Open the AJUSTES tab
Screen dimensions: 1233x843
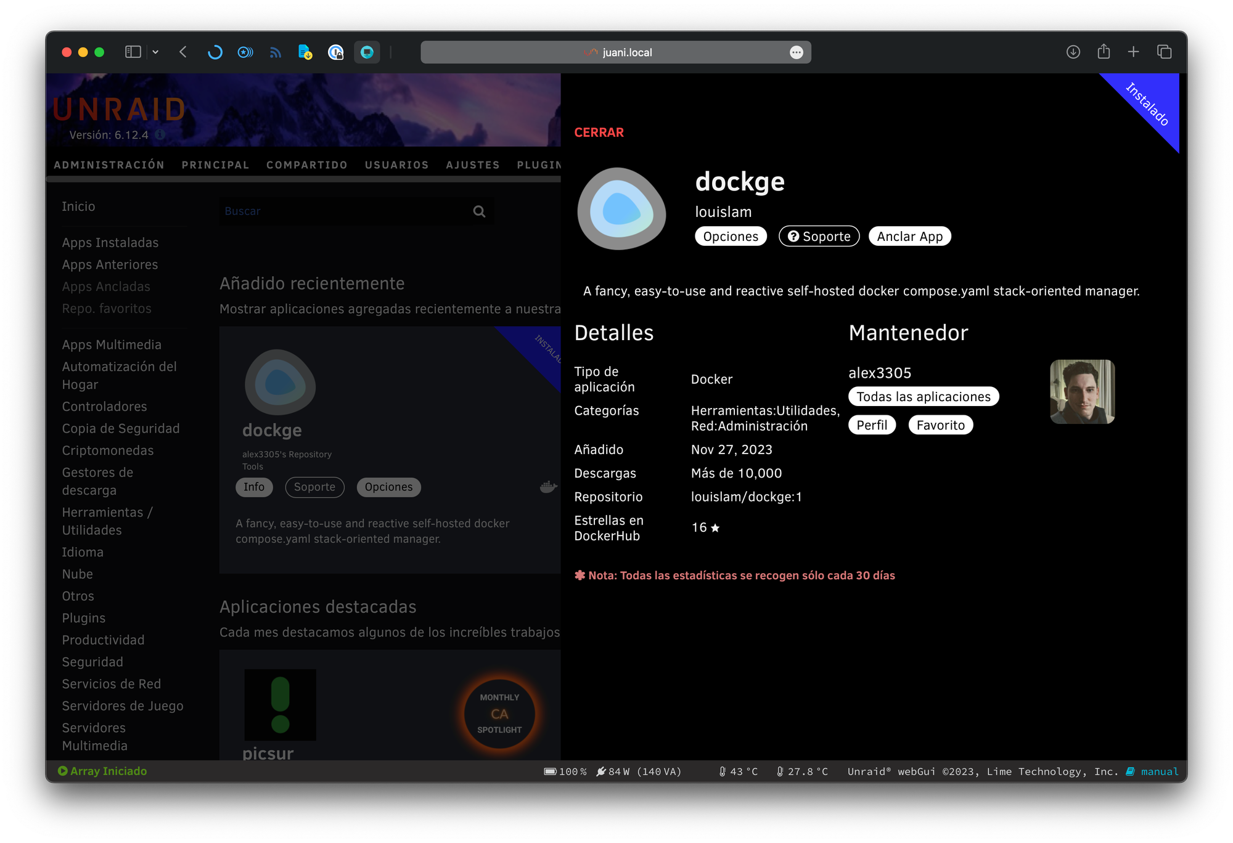point(473,165)
